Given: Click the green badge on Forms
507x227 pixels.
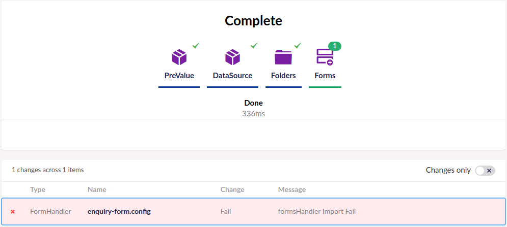Looking at the screenshot, I should pos(334,46).
